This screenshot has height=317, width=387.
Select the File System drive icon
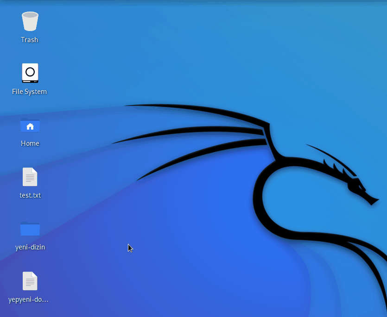(30, 73)
